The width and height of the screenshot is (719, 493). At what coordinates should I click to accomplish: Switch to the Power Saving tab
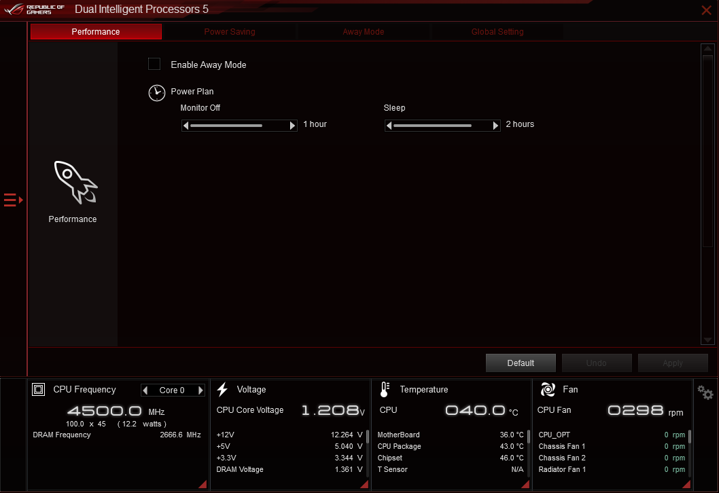click(x=230, y=32)
